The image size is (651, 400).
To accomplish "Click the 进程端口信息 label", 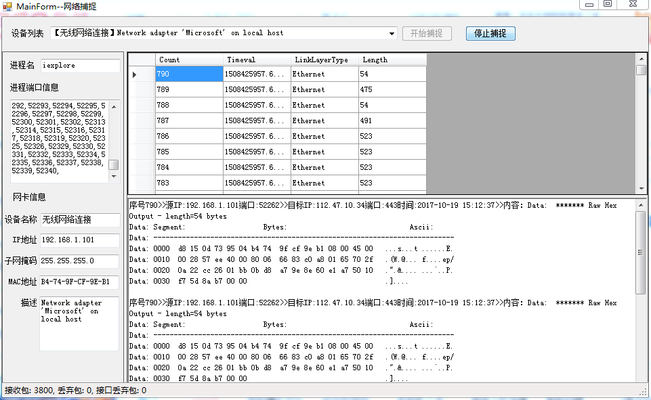I will tap(34, 87).
